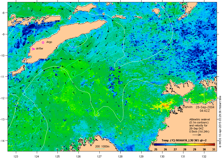The height and width of the screenshot is (159, 222).
Task: Click the longitude axis label '132'
Action: 204,156
